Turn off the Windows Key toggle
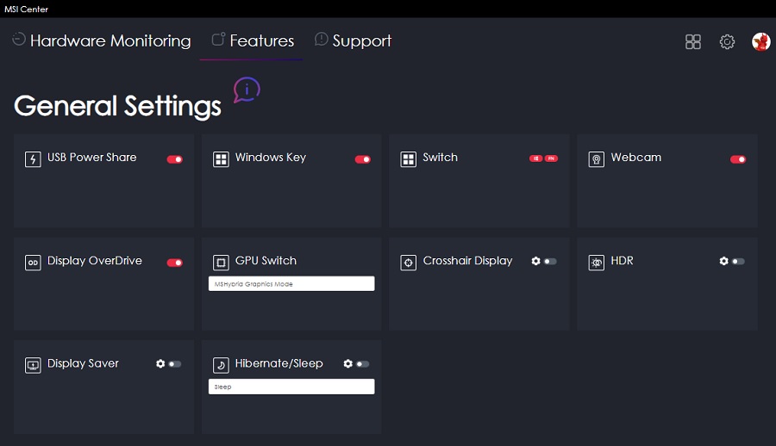776x446 pixels. point(363,159)
